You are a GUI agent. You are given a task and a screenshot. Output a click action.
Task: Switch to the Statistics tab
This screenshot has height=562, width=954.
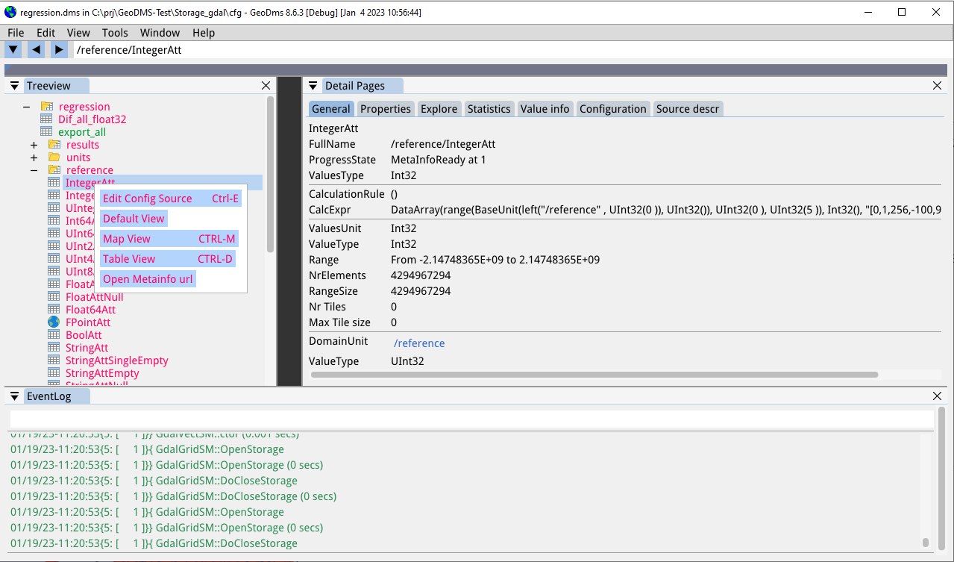pyautogui.click(x=489, y=108)
